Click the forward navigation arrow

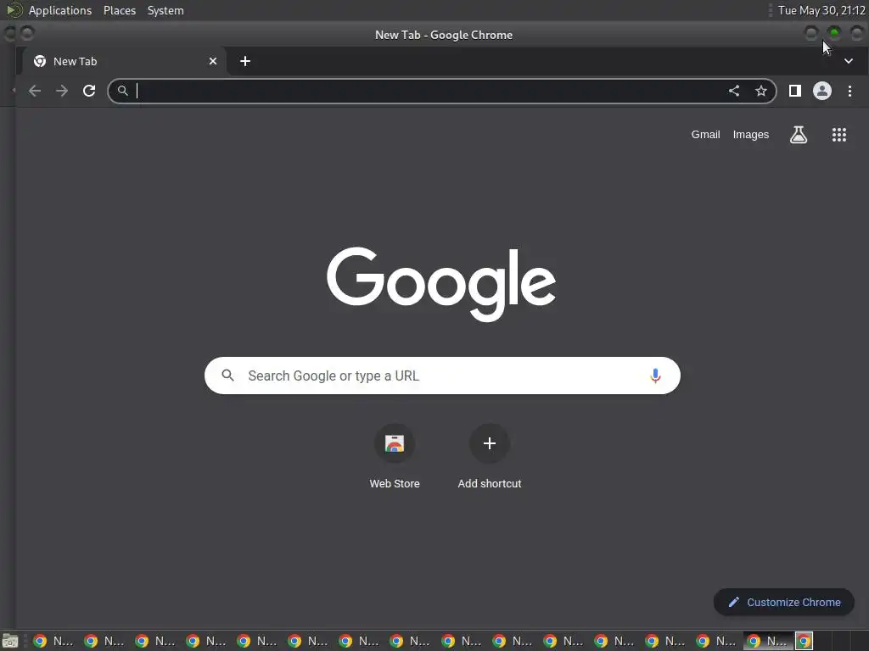tap(61, 91)
